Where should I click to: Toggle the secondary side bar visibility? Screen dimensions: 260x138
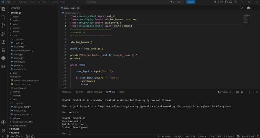pyautogui.click(x=235, y=2)
